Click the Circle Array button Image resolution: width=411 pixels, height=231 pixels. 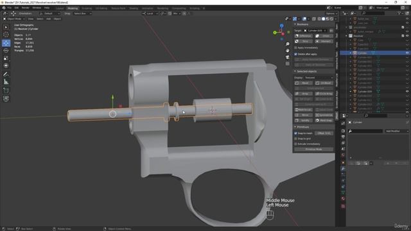tap(324, 94)
